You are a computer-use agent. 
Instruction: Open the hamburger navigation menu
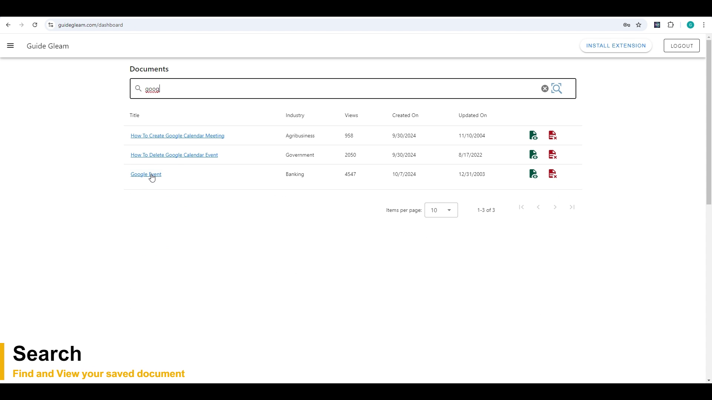pos(10,46)
